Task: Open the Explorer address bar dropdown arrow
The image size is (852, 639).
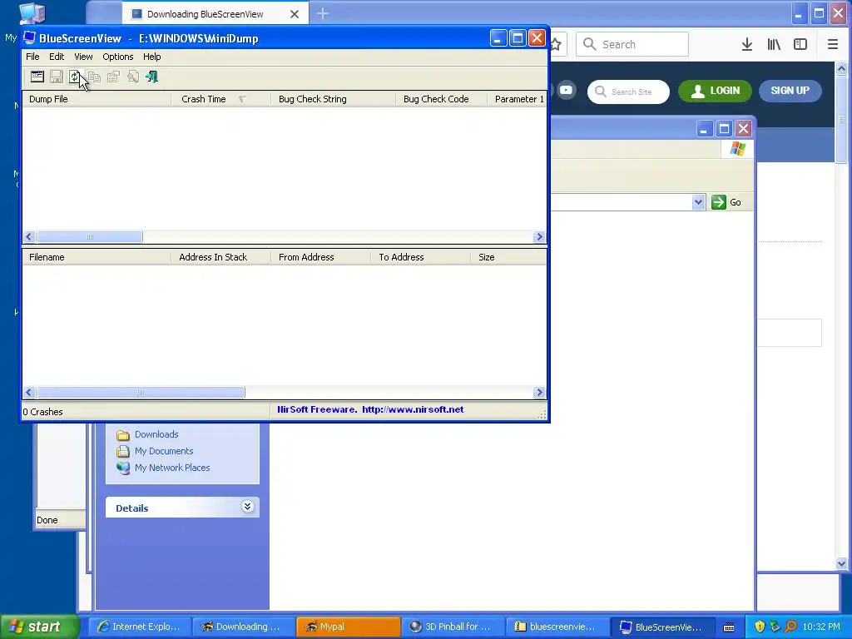Action: point(698,203)
